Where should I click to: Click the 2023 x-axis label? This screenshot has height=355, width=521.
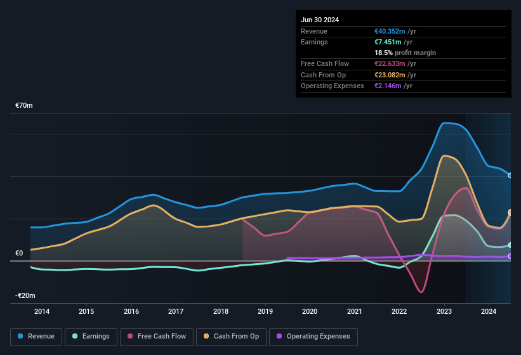click(x=444, y=311)
